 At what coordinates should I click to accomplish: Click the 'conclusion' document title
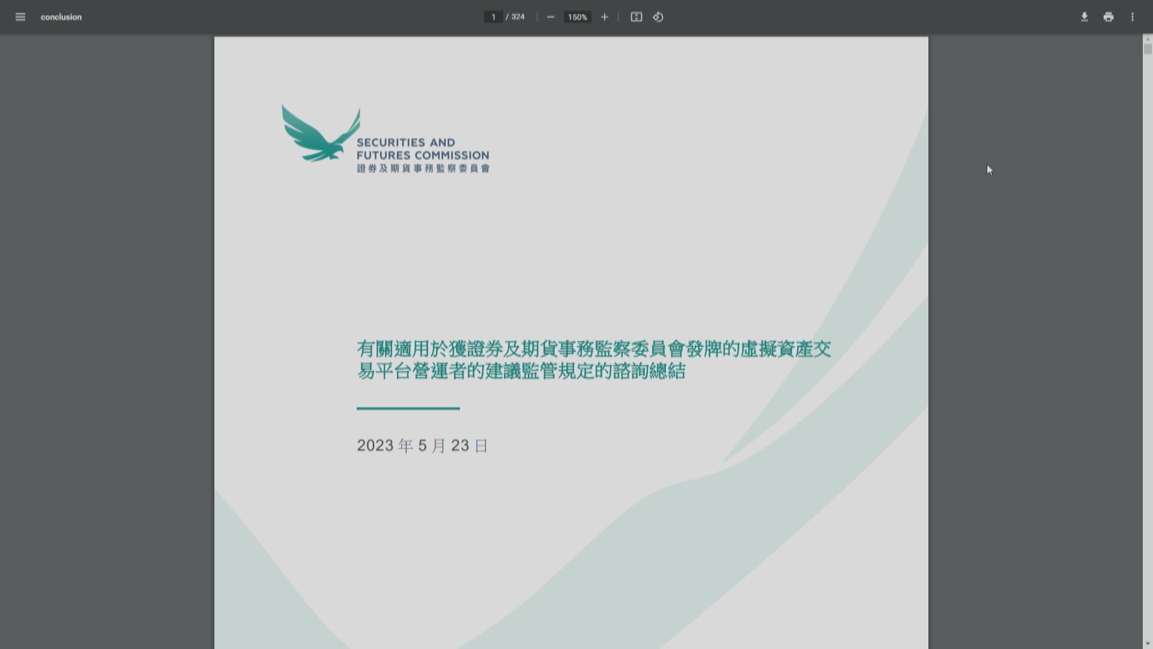pyautogui.click(x=61, y=17)
